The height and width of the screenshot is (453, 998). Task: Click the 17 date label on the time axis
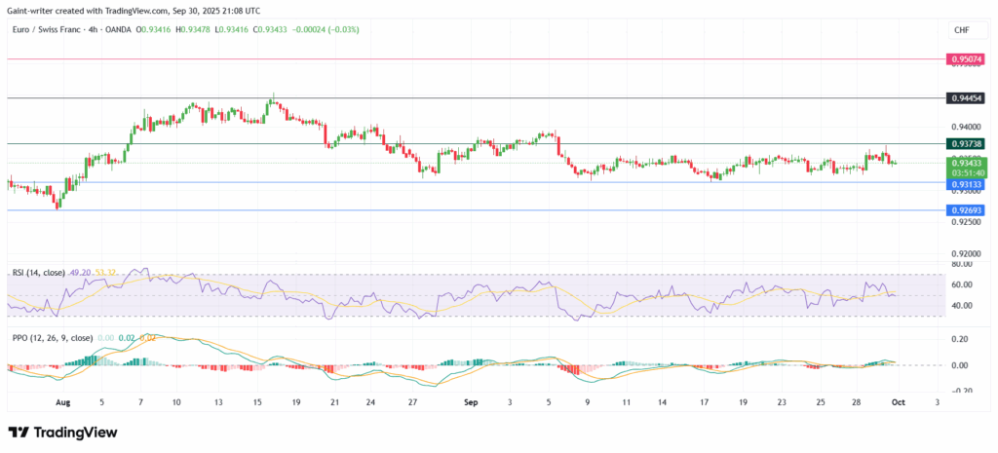coord(704,402)
